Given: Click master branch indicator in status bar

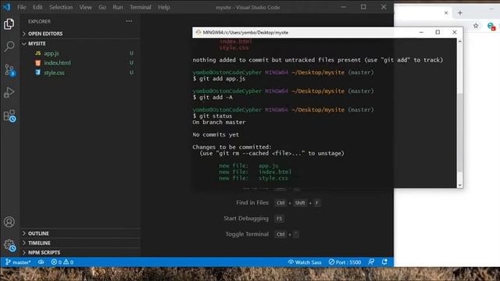Looking at the screenshot, I should tap(18, 262).
